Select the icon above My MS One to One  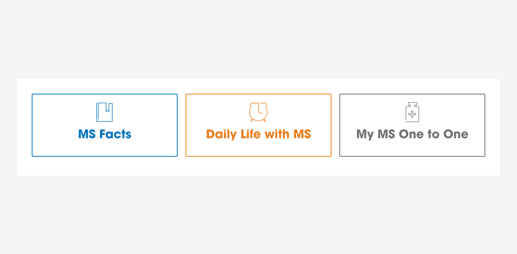(412, 112)
